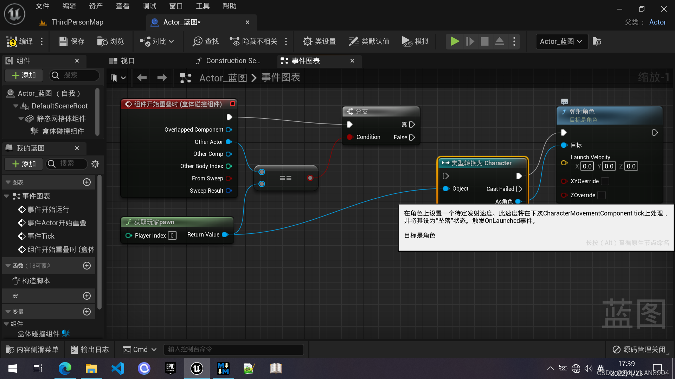Open the Actor_蓝图 debug object dropdown

561,42
